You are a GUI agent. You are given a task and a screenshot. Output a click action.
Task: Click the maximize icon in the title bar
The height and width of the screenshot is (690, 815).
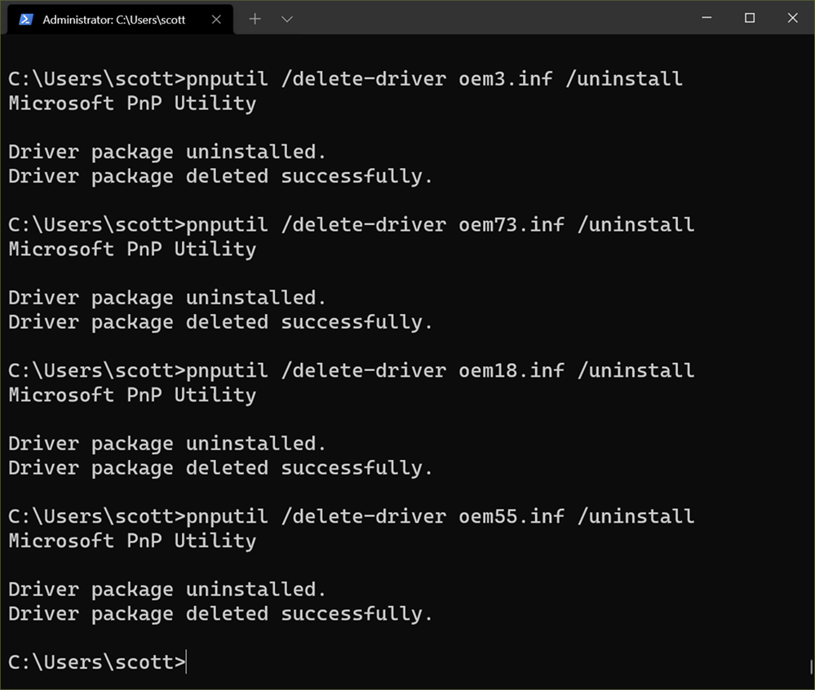749,17
